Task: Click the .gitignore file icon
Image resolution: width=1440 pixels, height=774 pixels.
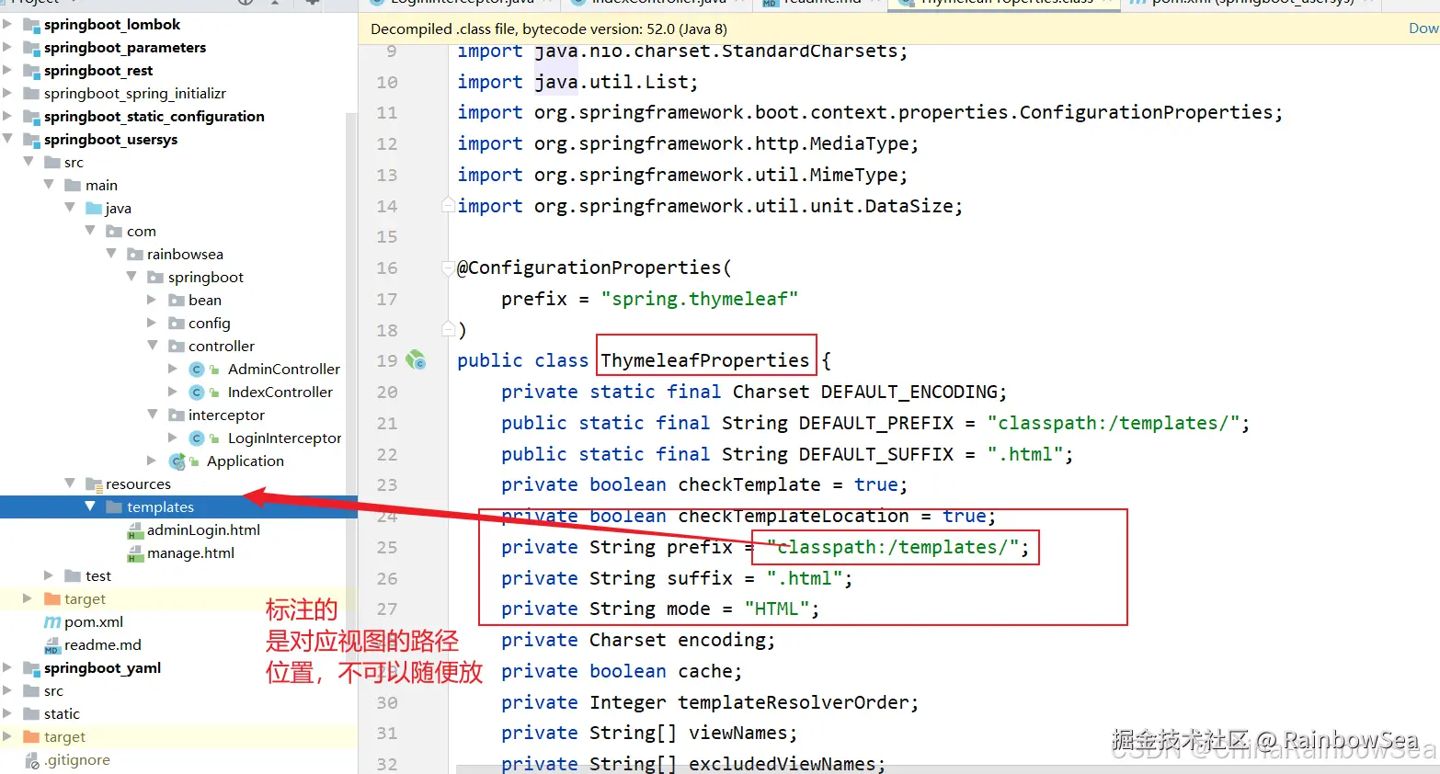Action: (x=32, y=760)
